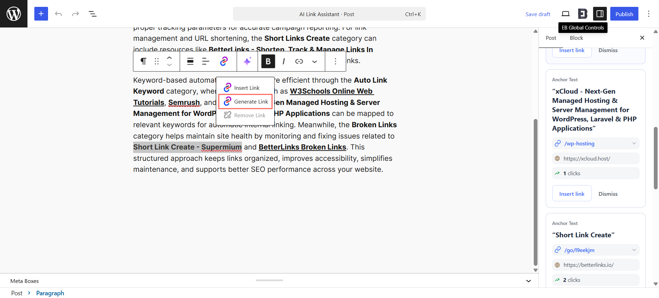The height and width of the screenshot is (298, 659).
Task: Expand the /wp-hosting link dropdown
Action: (x=634, y=143)
